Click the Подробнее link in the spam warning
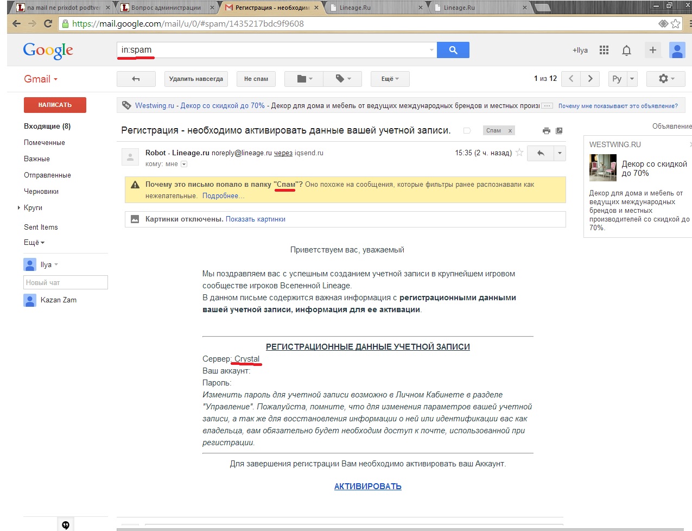 coord(223,195)
